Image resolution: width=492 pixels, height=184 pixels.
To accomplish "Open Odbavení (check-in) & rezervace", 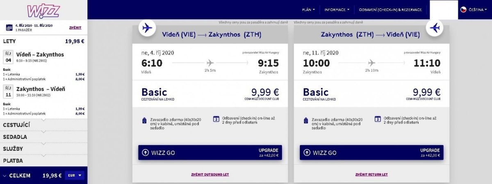I will pyautogui.click(x=391, y=9).
